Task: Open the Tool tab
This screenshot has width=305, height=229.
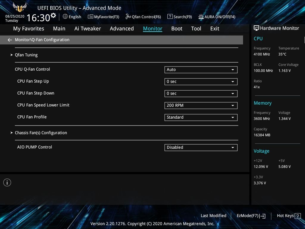Action: pos(196,29)
